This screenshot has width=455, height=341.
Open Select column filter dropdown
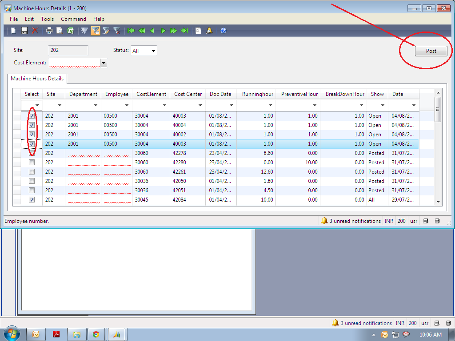[x=37, y=105]
